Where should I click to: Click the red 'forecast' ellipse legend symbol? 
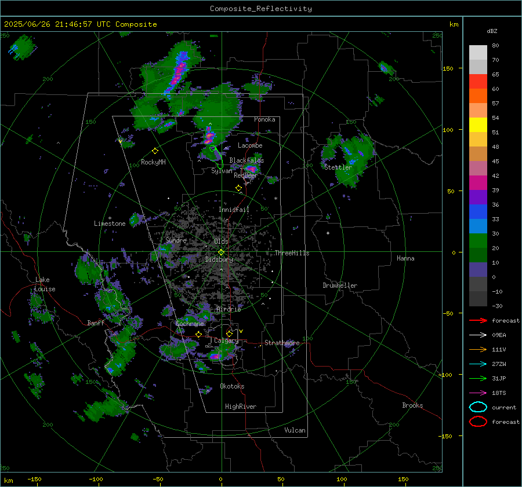tap(478, 422)
